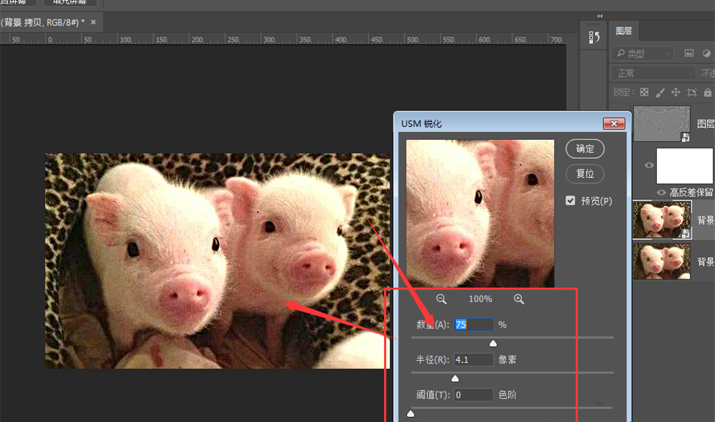This screenshot has height=422, width=715.
Task: Switch to the 图层 layers tab
Action: tap(623, 31)
